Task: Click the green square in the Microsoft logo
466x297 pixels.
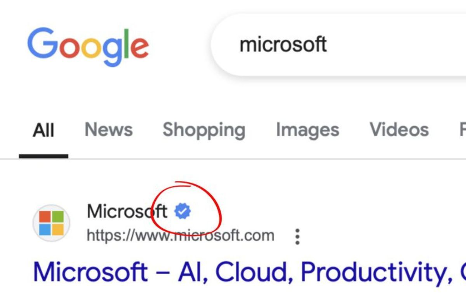Action: point(57,217)
